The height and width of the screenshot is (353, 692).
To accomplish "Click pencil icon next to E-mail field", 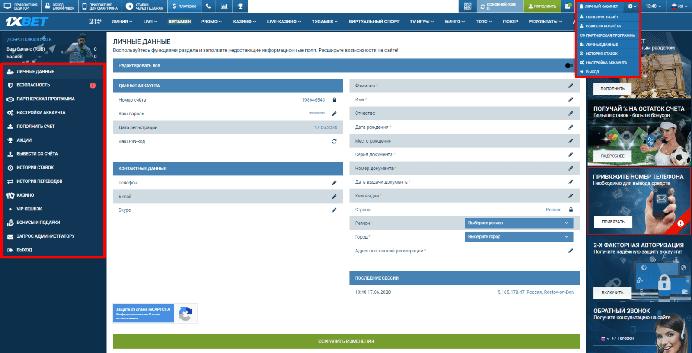I will (334, 197).
